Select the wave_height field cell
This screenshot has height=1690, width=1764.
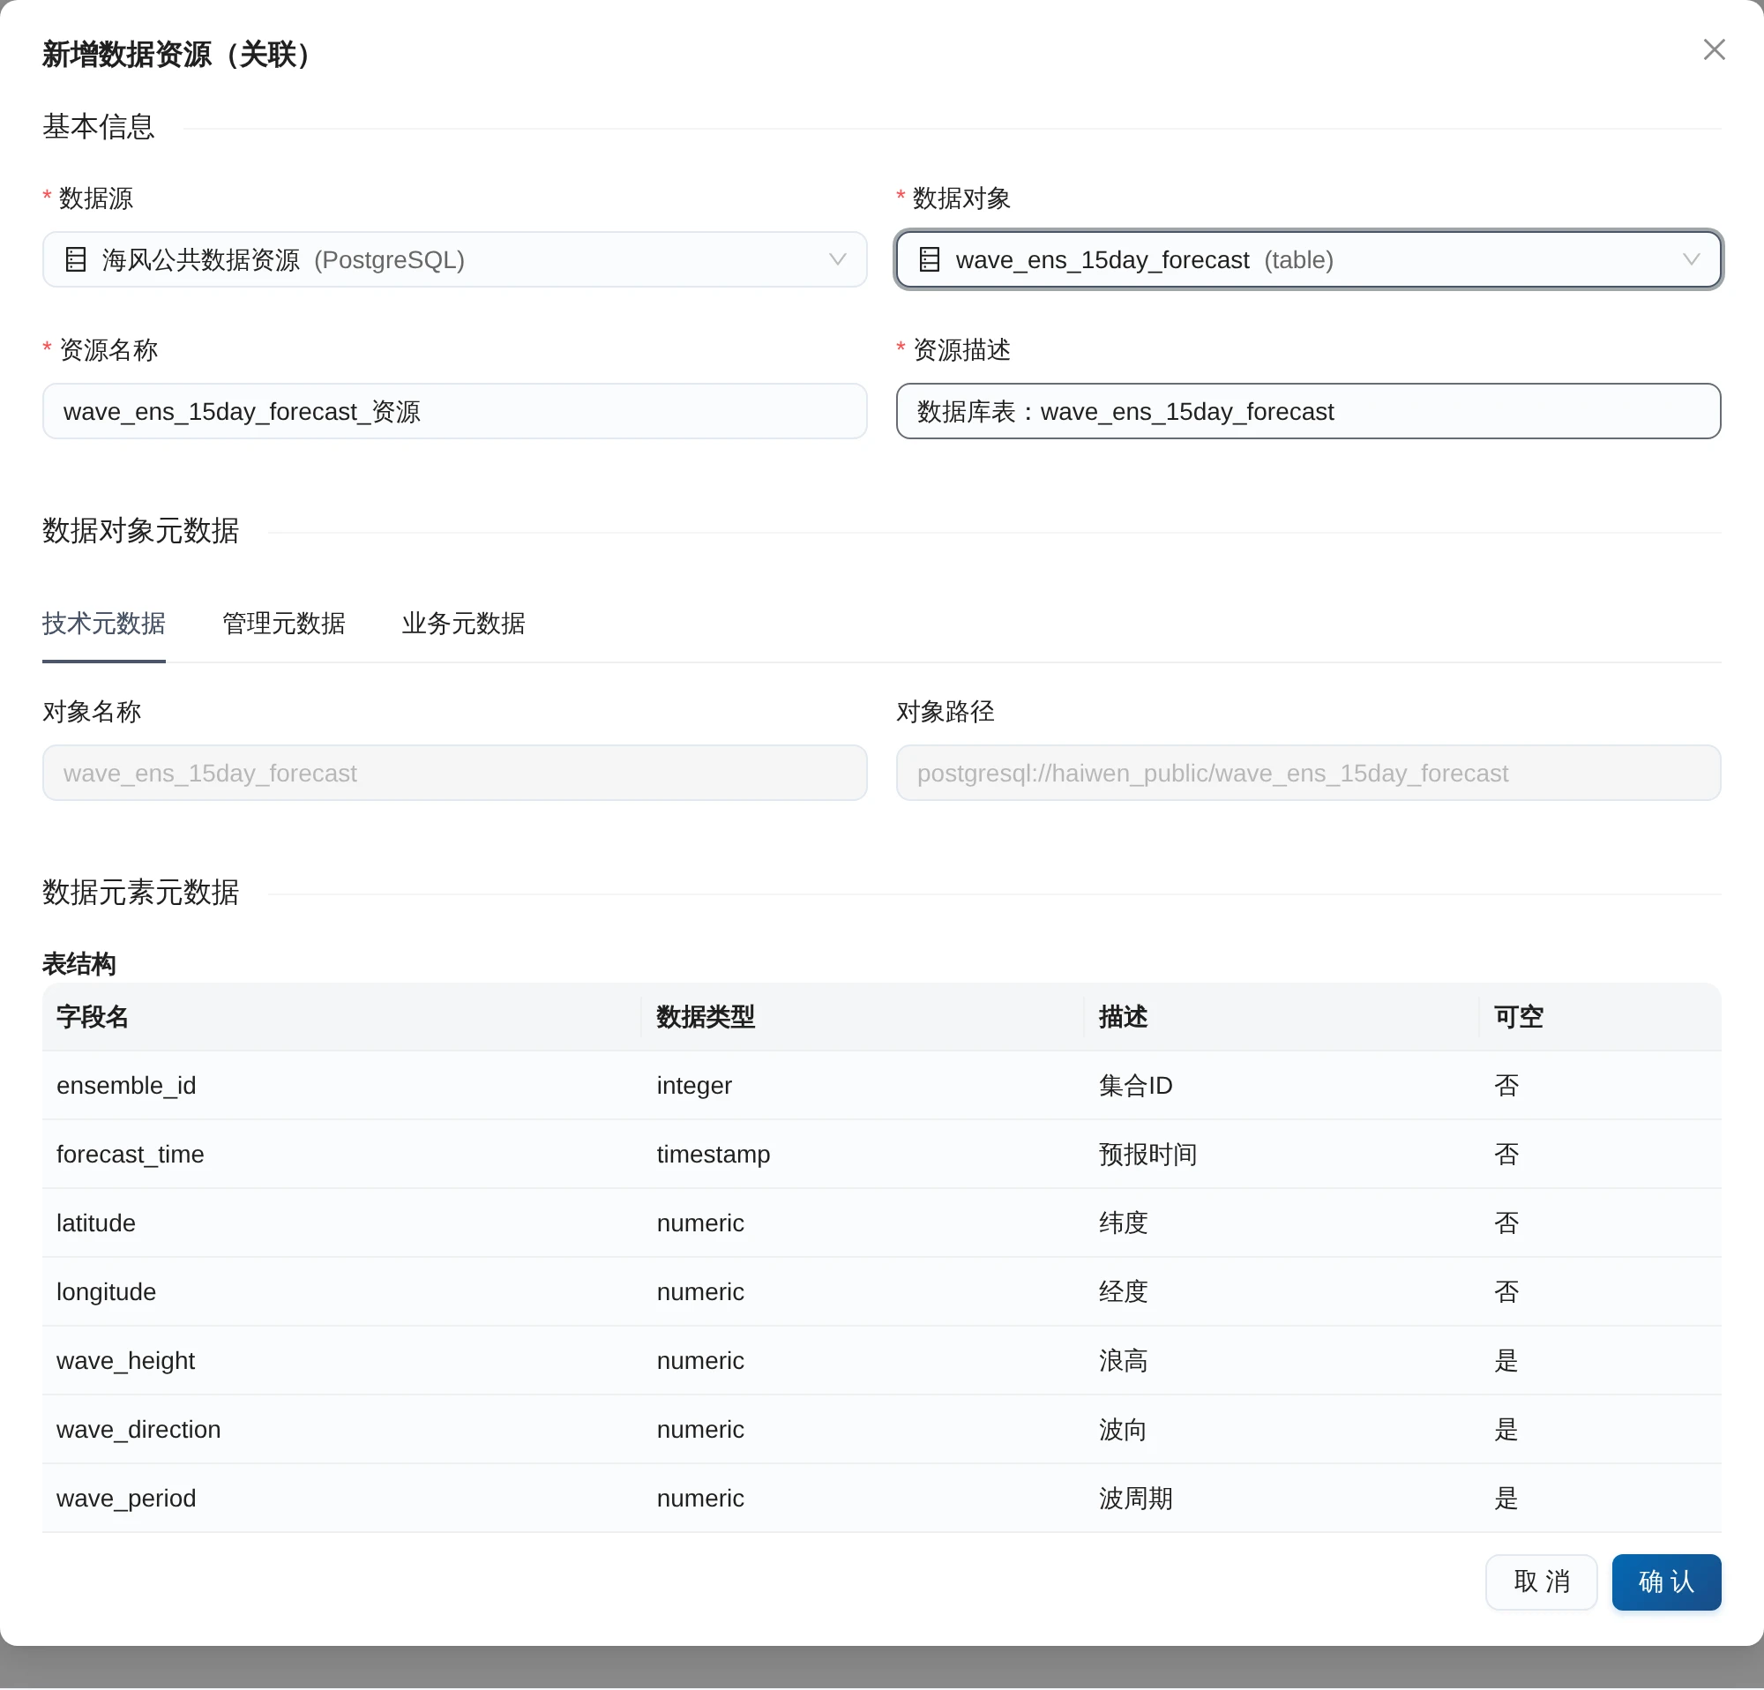342,1361
